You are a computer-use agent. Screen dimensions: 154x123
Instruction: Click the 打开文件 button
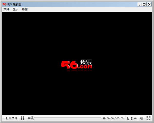pyautogui.click(x=12, y=118)
